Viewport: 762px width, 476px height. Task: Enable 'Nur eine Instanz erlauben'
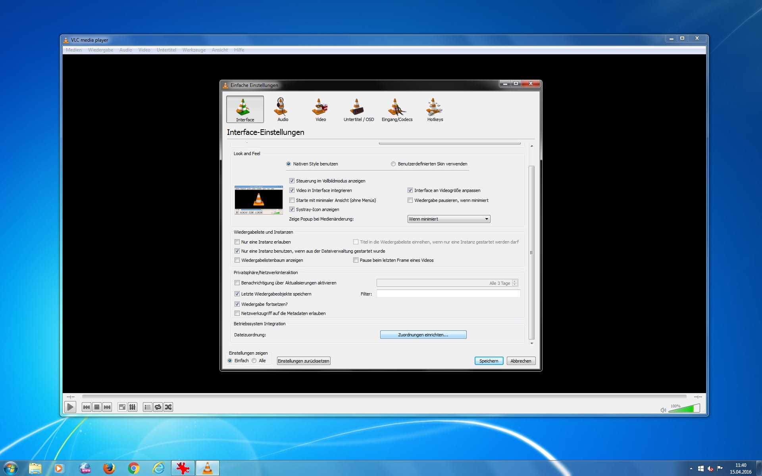tap(237, 242)
